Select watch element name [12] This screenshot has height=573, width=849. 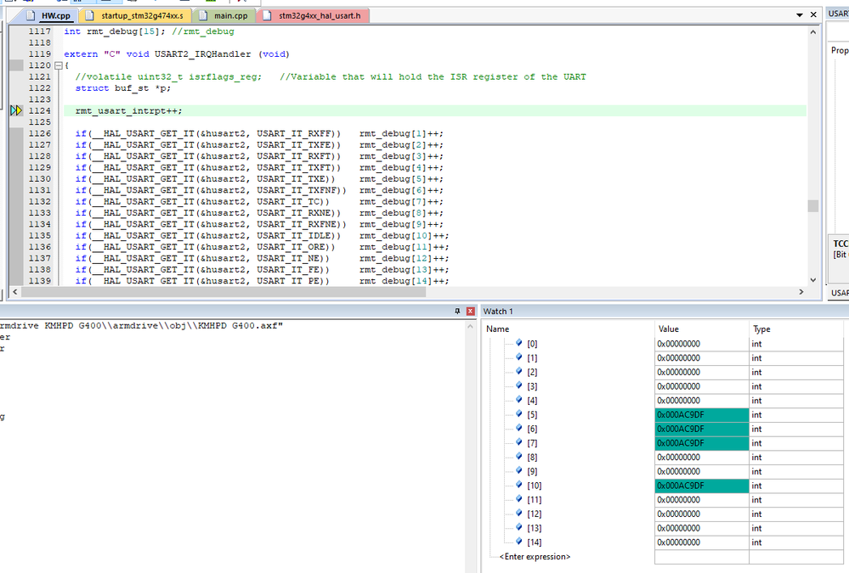click(x=534, y=514)
